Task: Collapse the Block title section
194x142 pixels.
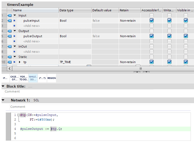Action: click(3, 86)
